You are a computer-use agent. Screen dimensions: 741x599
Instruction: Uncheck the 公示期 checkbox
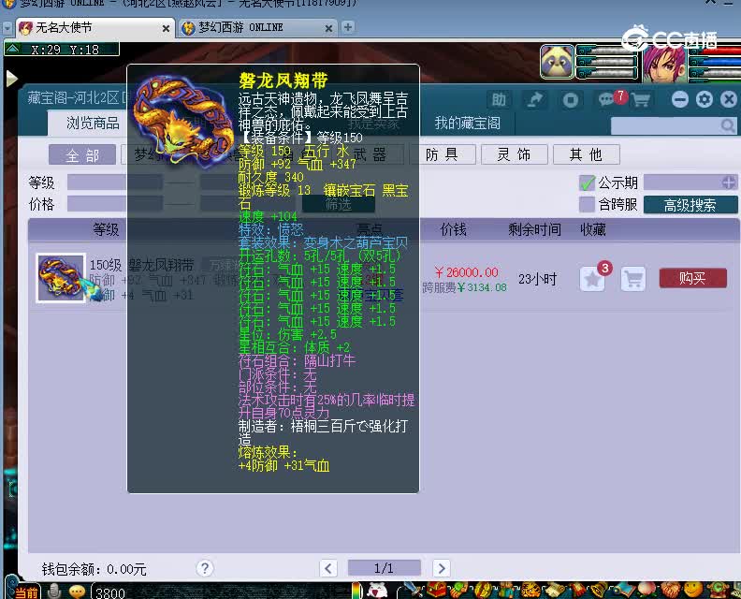point(587,183)
